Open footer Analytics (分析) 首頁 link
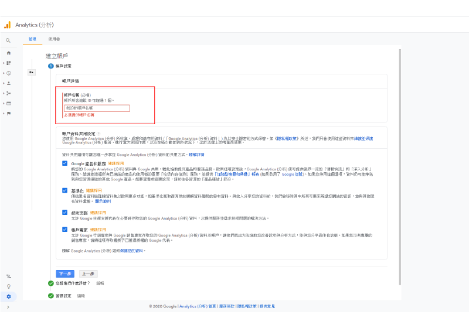469x328 pixels. pyautogui.click(x=198, y=306)
